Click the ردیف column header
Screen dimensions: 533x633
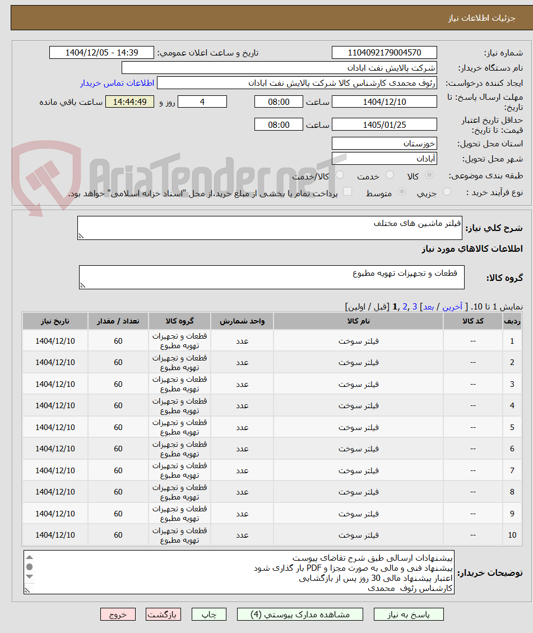[x=512, y=321]
